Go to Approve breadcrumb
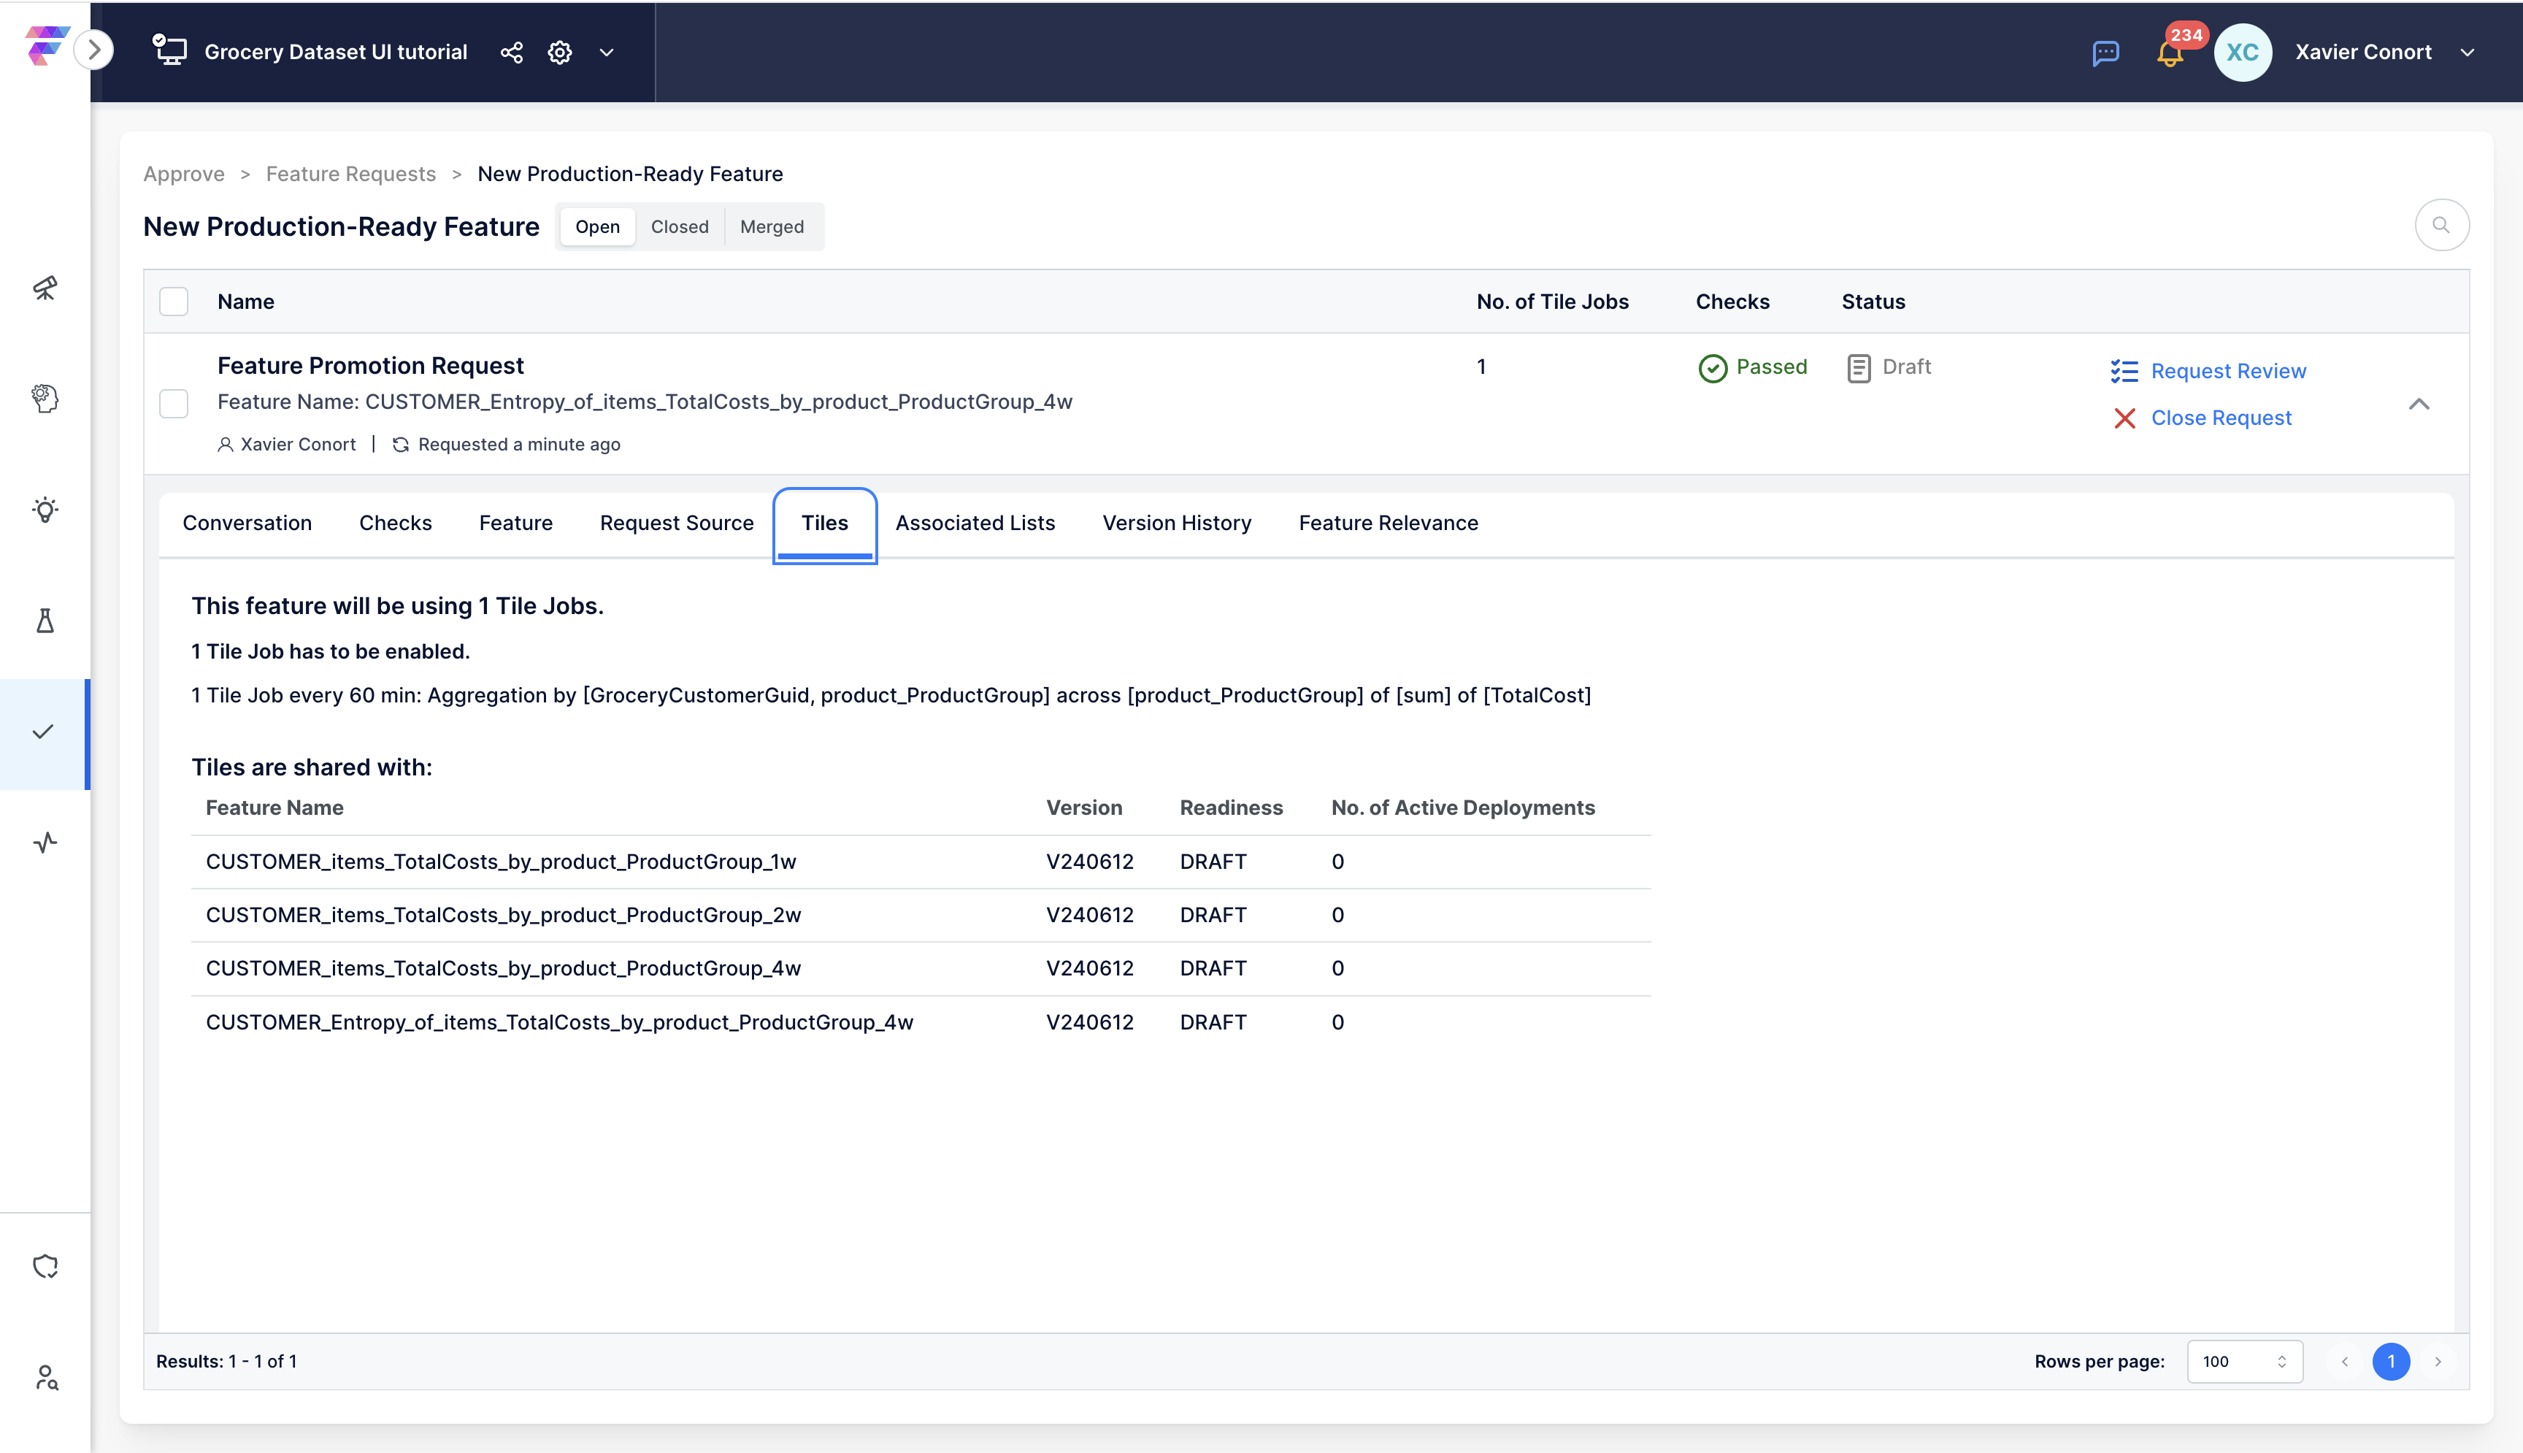2523x1453 pixels. [183, 174]
